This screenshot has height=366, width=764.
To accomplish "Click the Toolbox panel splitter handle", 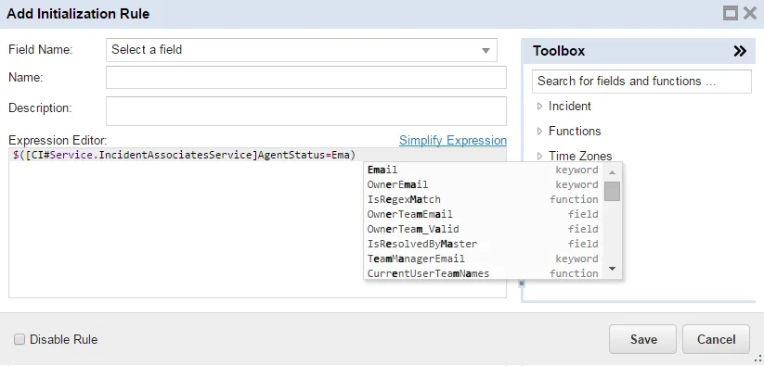I will pyautogui.click(x=522, y=283).
